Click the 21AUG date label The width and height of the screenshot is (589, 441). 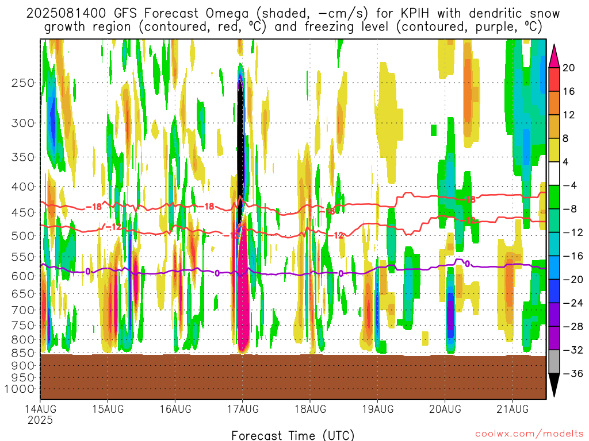coord(512,409)
